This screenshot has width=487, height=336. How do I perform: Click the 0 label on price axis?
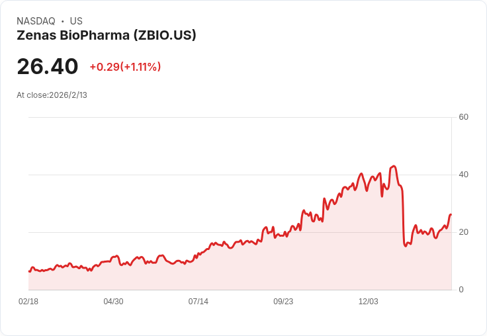point(461,290)
